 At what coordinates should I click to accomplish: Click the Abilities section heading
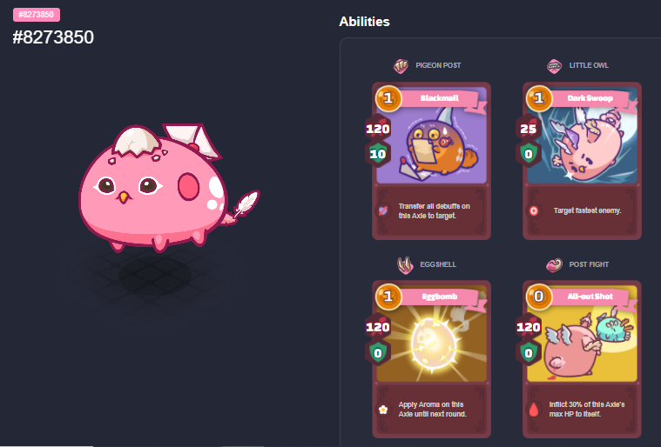pyautogui.click(x=364, y=22)
